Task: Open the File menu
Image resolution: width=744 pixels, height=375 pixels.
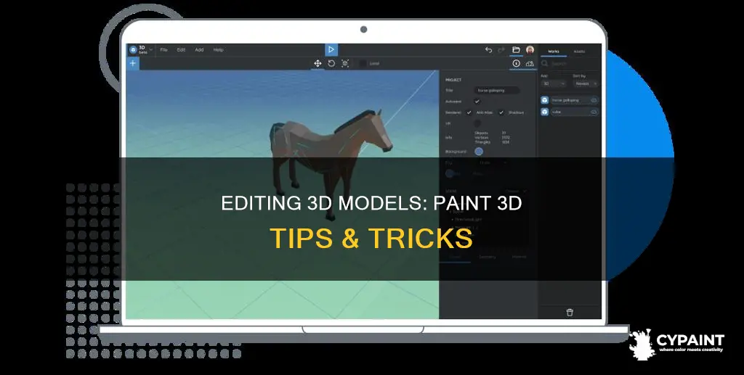Action: [x=163, y=50]
